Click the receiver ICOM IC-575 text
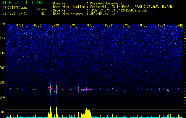Viewport: 186px width, 118px height. pos(119,10)
